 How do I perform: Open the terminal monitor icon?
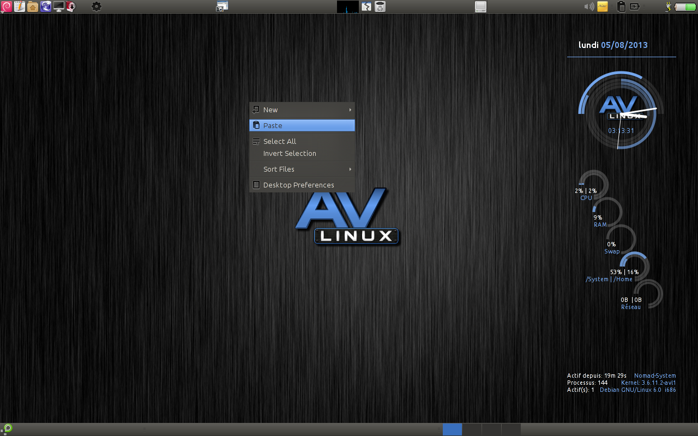(x=59, y=7)
